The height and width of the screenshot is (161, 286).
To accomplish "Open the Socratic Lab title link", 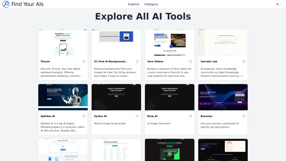I will pyautogui.click(x=209, y=61).
